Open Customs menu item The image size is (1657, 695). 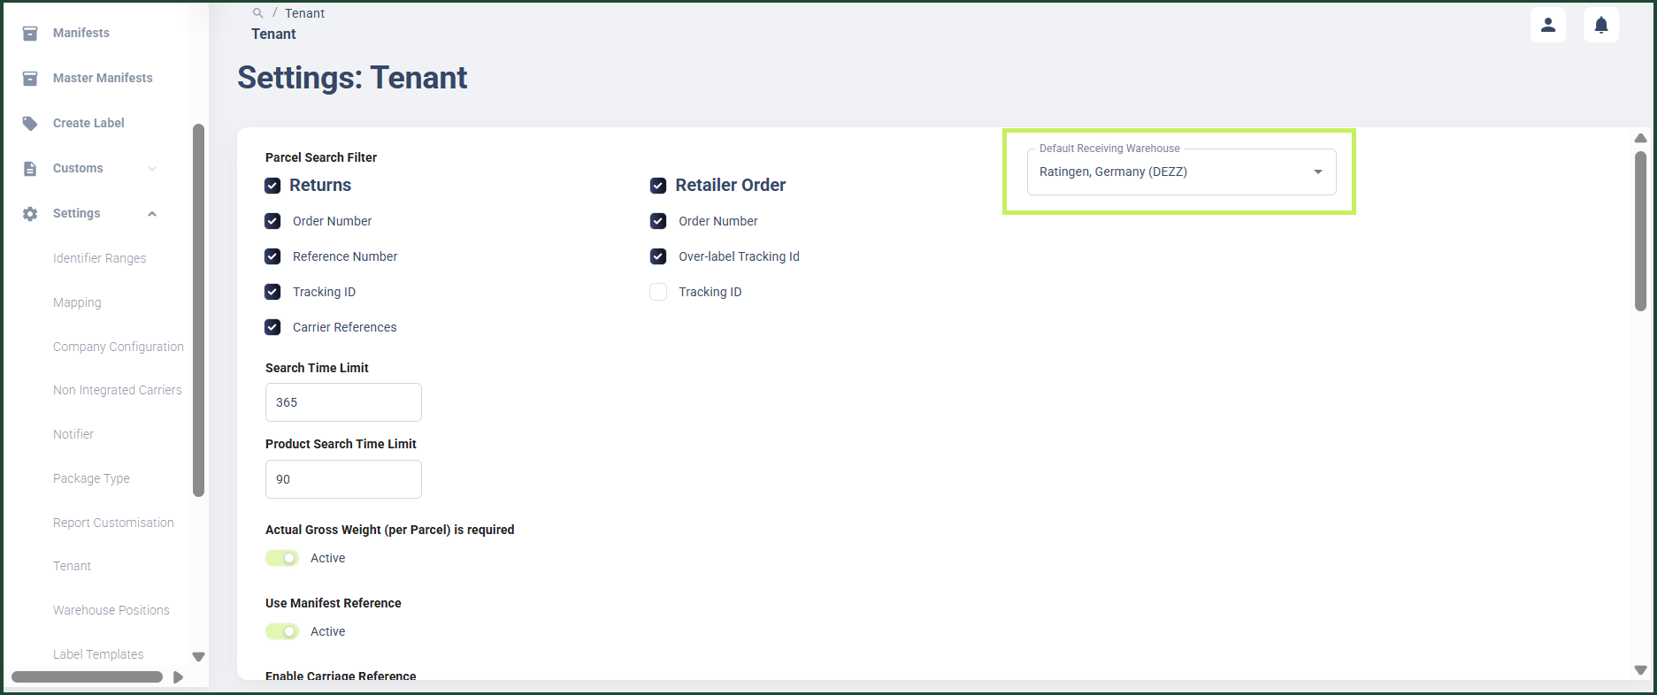78,168
